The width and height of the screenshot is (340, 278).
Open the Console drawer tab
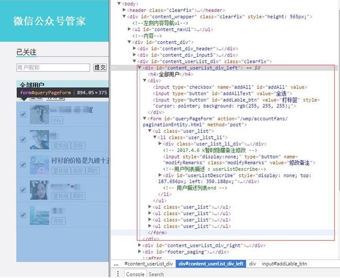point(135,274)
